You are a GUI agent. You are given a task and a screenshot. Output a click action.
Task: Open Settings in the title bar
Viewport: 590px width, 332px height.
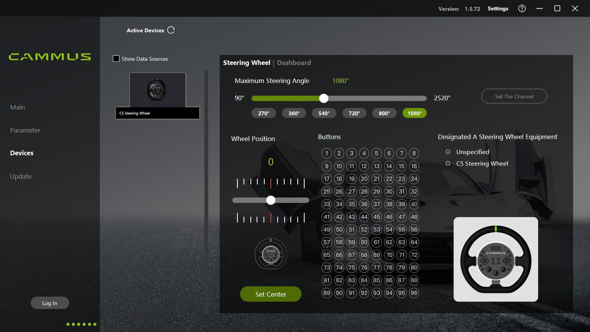click(498, 8)
